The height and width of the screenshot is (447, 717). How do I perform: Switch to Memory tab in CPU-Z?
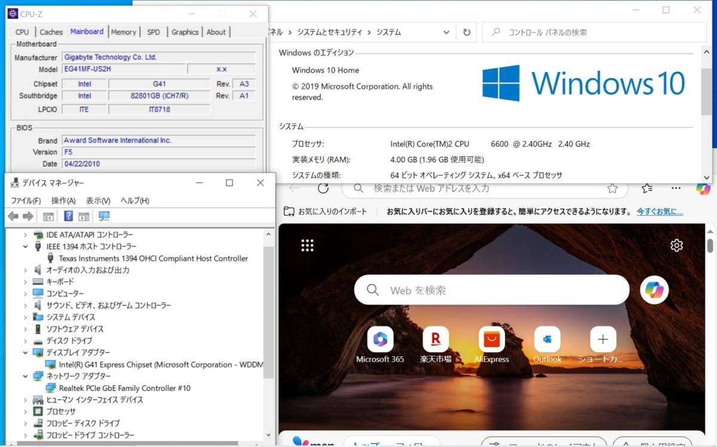point(124,32)
